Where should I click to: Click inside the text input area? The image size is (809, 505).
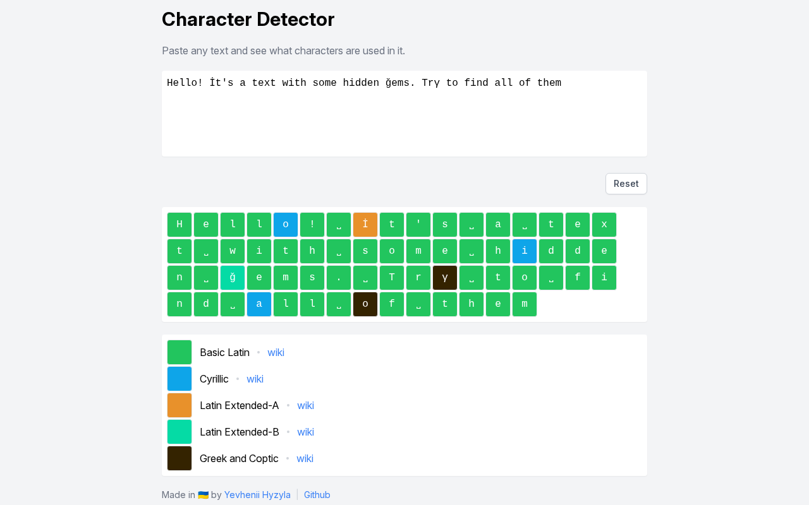point(404,114)
